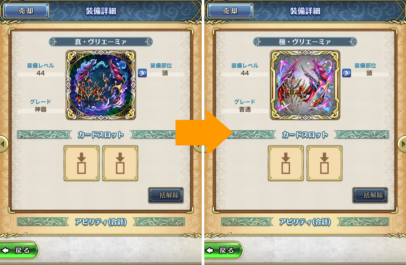This screenshot has height=265, width=406.
Task: Open the first card slot on right panel
Action: point(286,163)
